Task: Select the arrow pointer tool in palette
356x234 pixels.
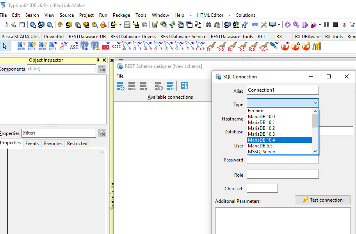Action: coord(5,46)
